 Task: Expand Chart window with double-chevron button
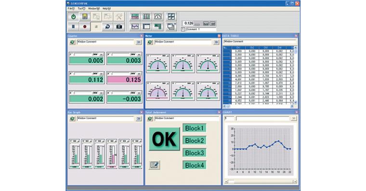pyautogui.click(x=294, y=118)
